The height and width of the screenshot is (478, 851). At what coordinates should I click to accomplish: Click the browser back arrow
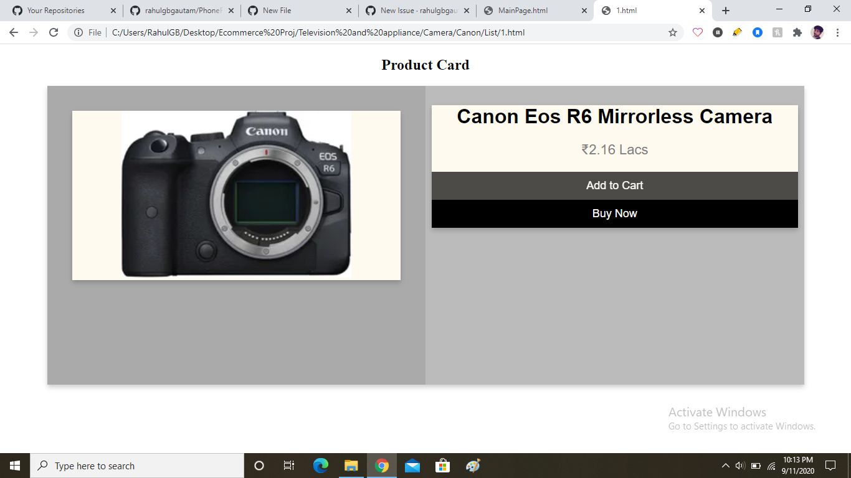(x=14, y=32)
